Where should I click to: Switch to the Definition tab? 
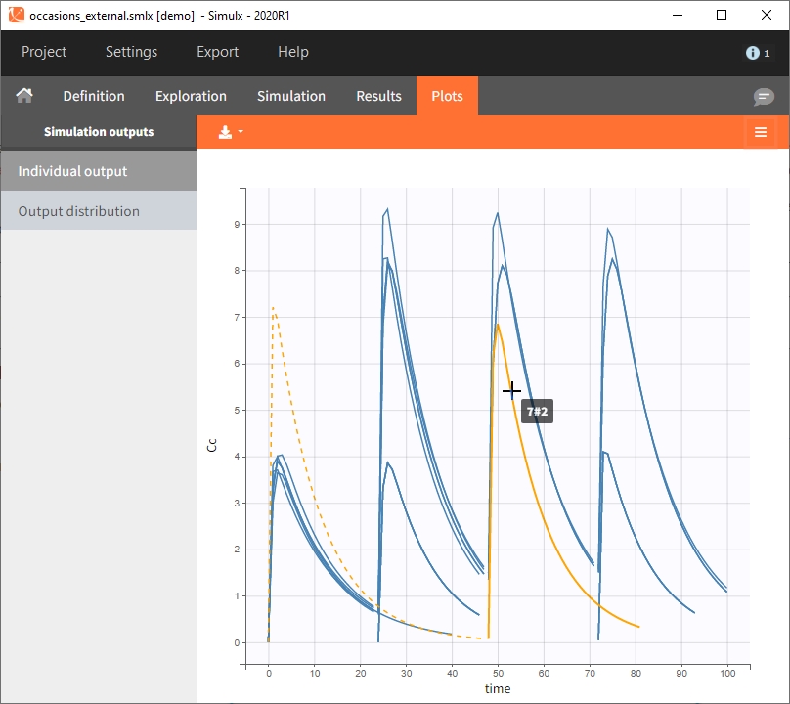click(94, 96)
